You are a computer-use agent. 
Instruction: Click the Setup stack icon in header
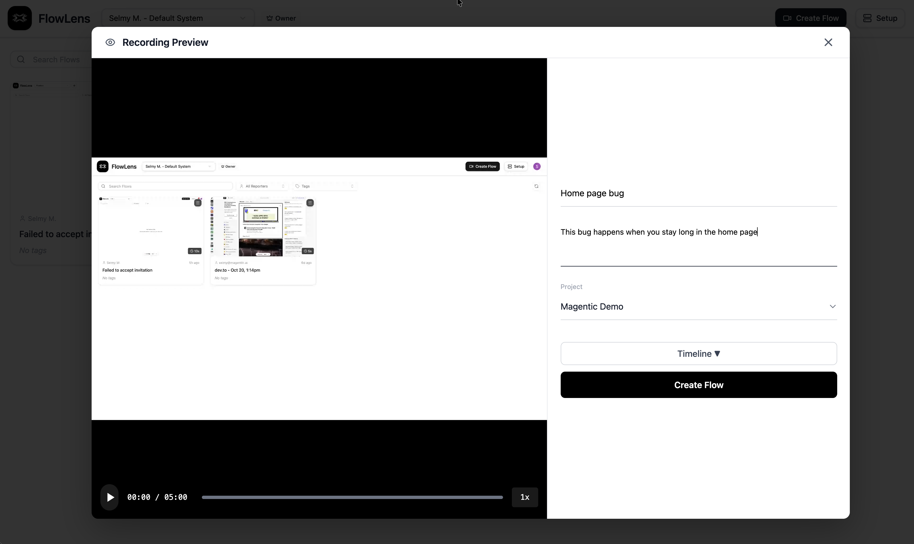pyautogui.click(x=867, y=18)
